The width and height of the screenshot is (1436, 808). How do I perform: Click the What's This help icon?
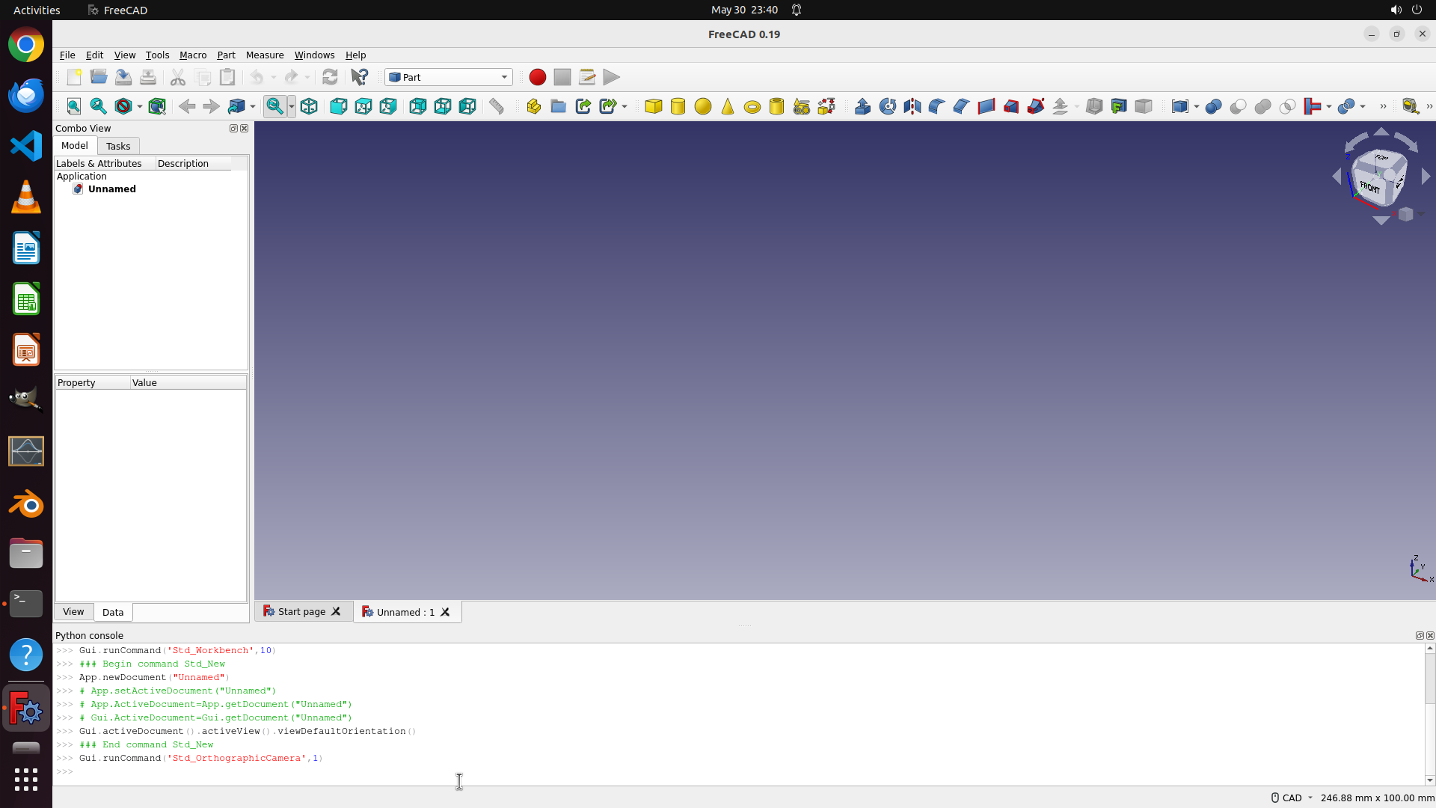[x=360, y=77]
